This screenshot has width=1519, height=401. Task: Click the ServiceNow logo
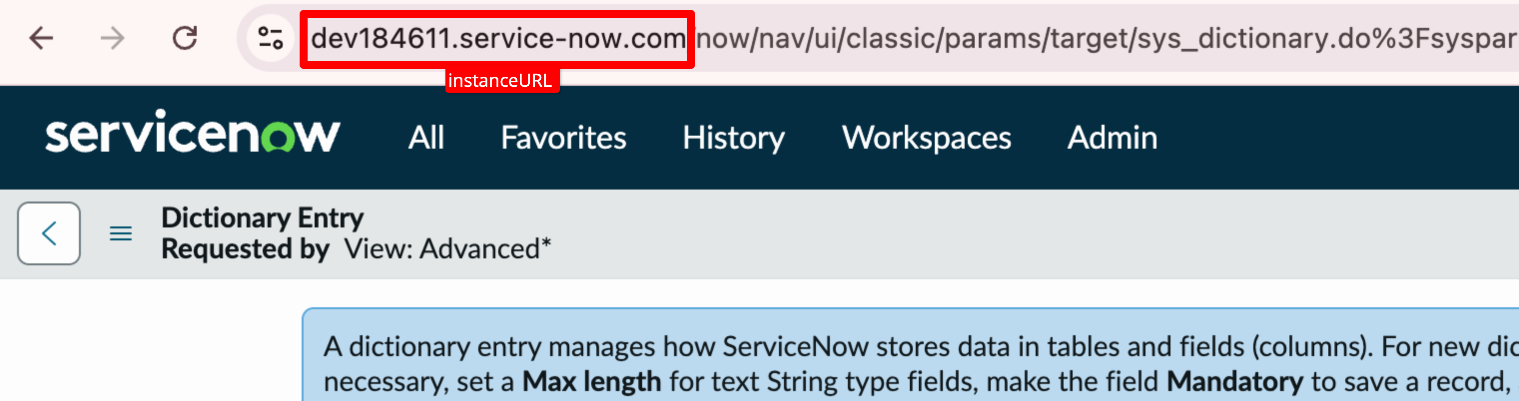(x=193, y=133)
